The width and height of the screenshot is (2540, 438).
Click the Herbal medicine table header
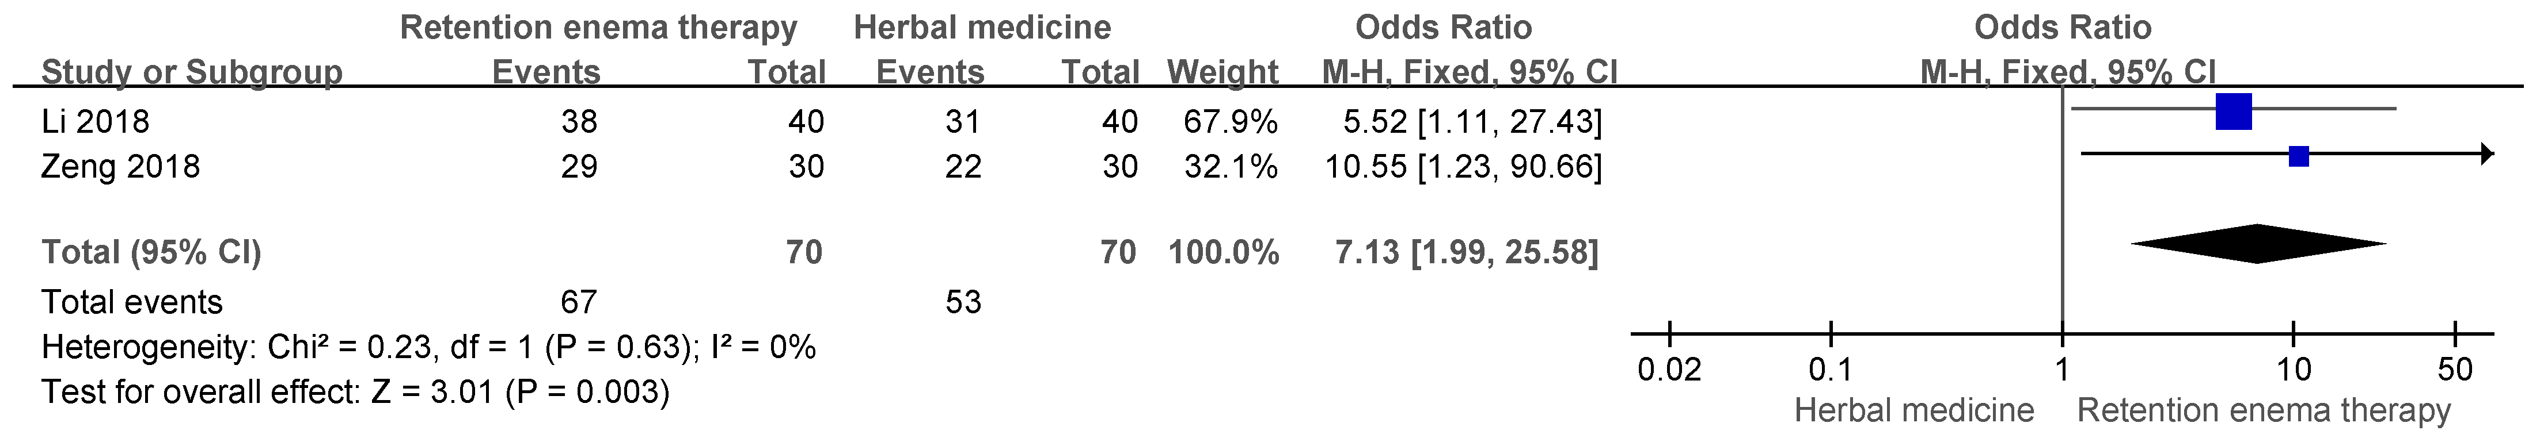(981, 28)
